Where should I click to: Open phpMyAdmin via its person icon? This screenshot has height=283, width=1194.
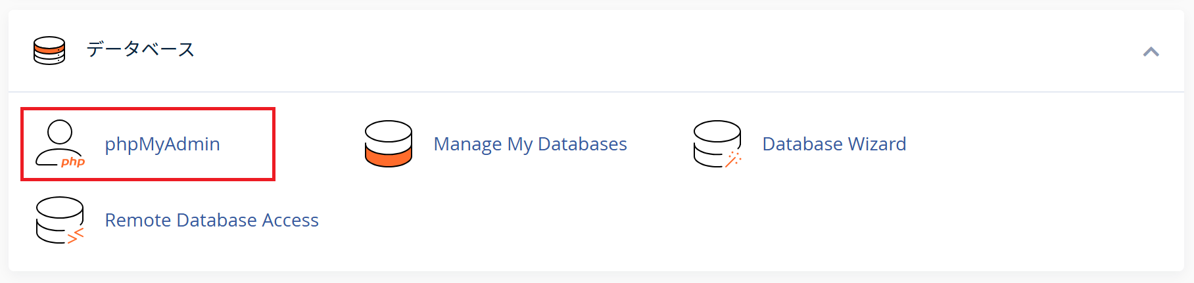point(60,144)
